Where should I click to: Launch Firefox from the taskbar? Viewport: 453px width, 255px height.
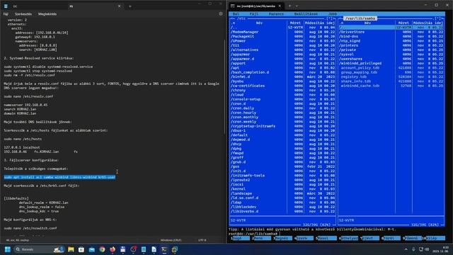(x=113, y=249)
